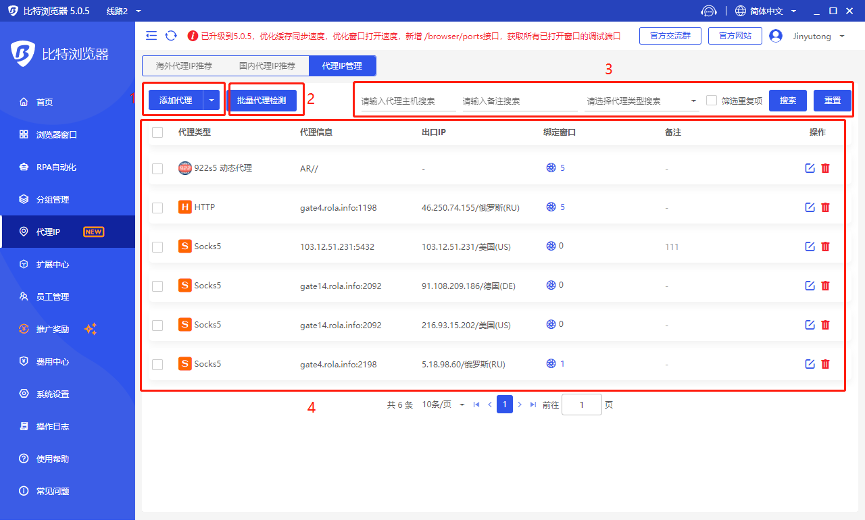865x520 pixels.
Task: Click the 批量代理检测 button
Action: tap(264, 99)
